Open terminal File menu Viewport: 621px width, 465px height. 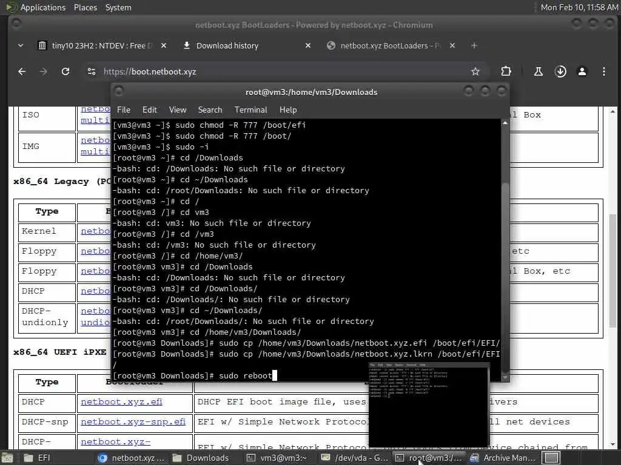pyautogui.click(x=124, y=110)
